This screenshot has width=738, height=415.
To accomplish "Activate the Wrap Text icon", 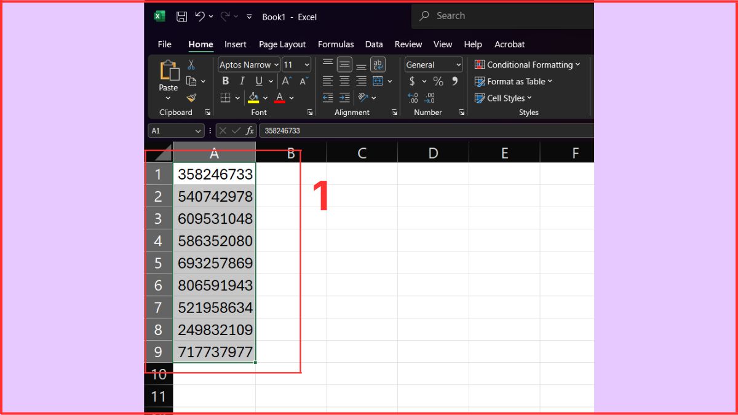I will point(378,65).
